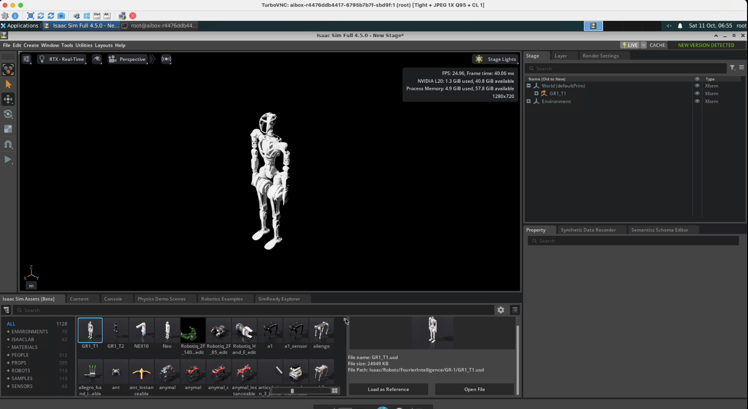Viewport: 748px width, 409px height.
Task: Activate the Rotate gizmo tool
Action: pyautogui.click(x=8, y=114)
